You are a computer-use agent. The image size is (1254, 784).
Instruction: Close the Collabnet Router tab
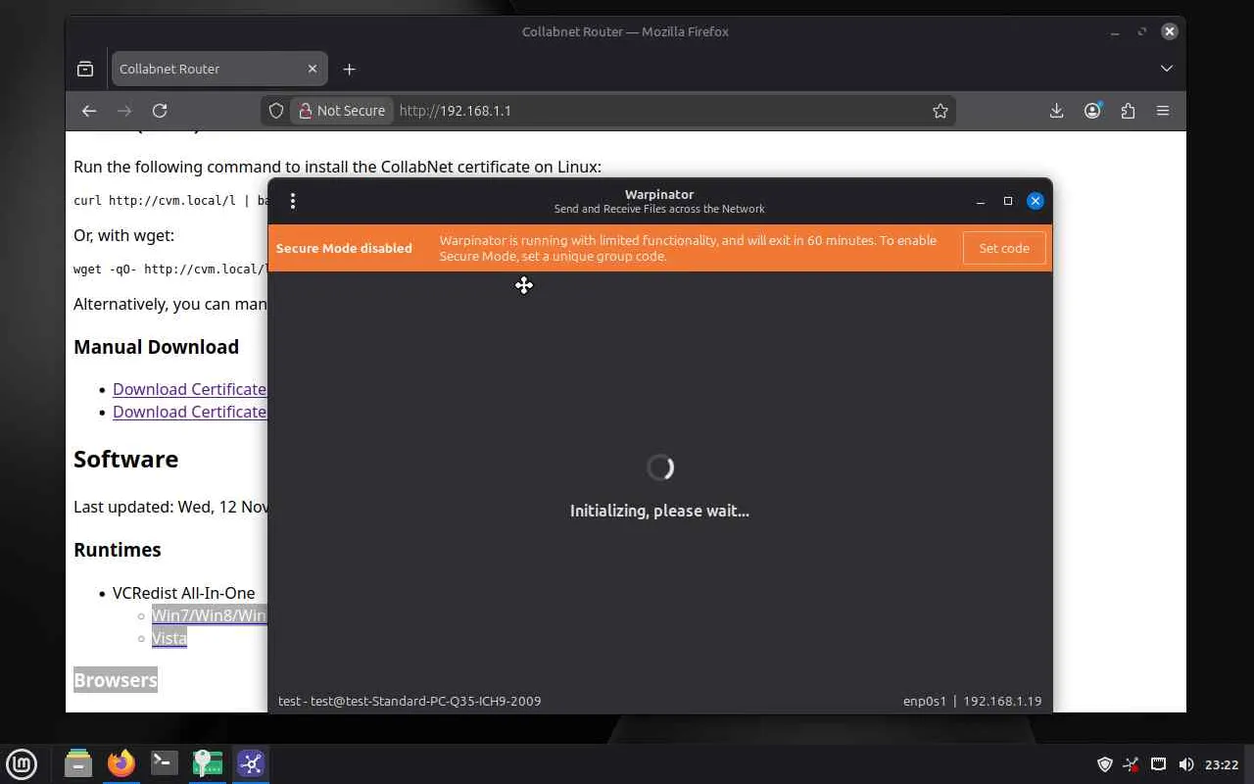point(313,69)
